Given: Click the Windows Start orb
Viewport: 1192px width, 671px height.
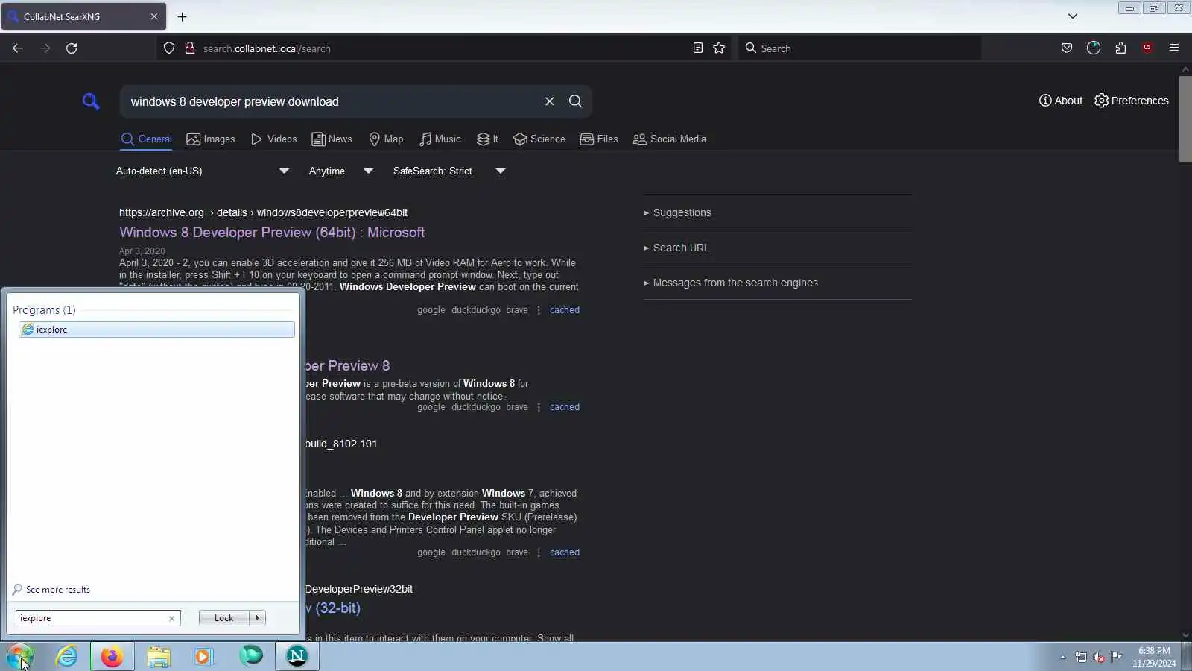Looking at the screenshot, I should click(x=20, y=656).
